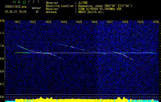Screen dimensions: 161x102
Task: Click the 1628 time axis marker
Action: coord(125,22)
